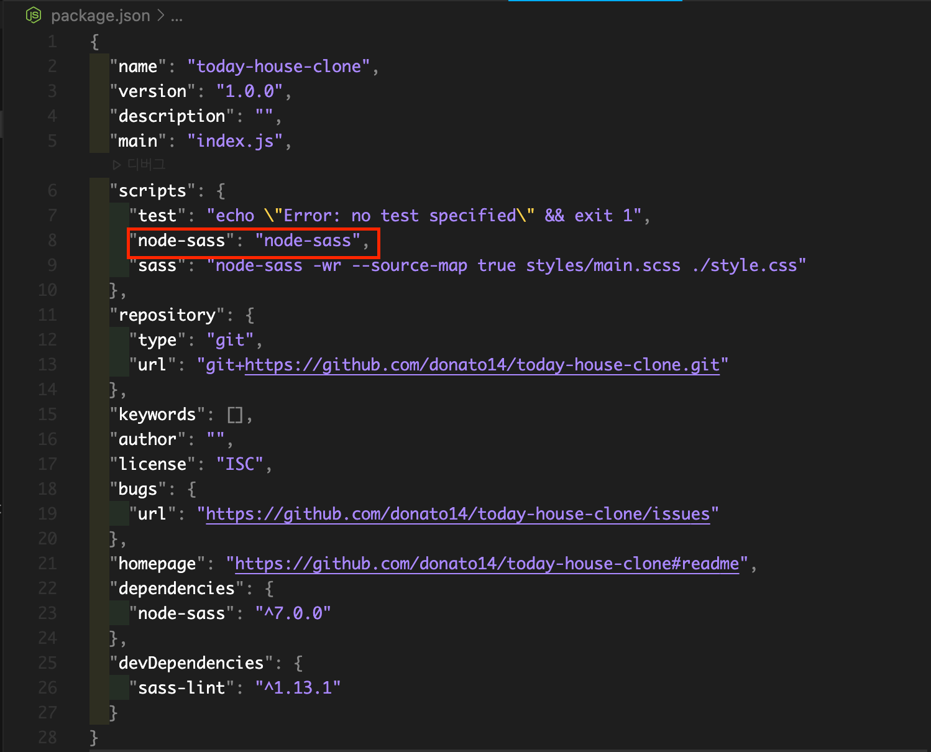
Task: Click the empty keywords array brackets
Action: tap(235, 415)
